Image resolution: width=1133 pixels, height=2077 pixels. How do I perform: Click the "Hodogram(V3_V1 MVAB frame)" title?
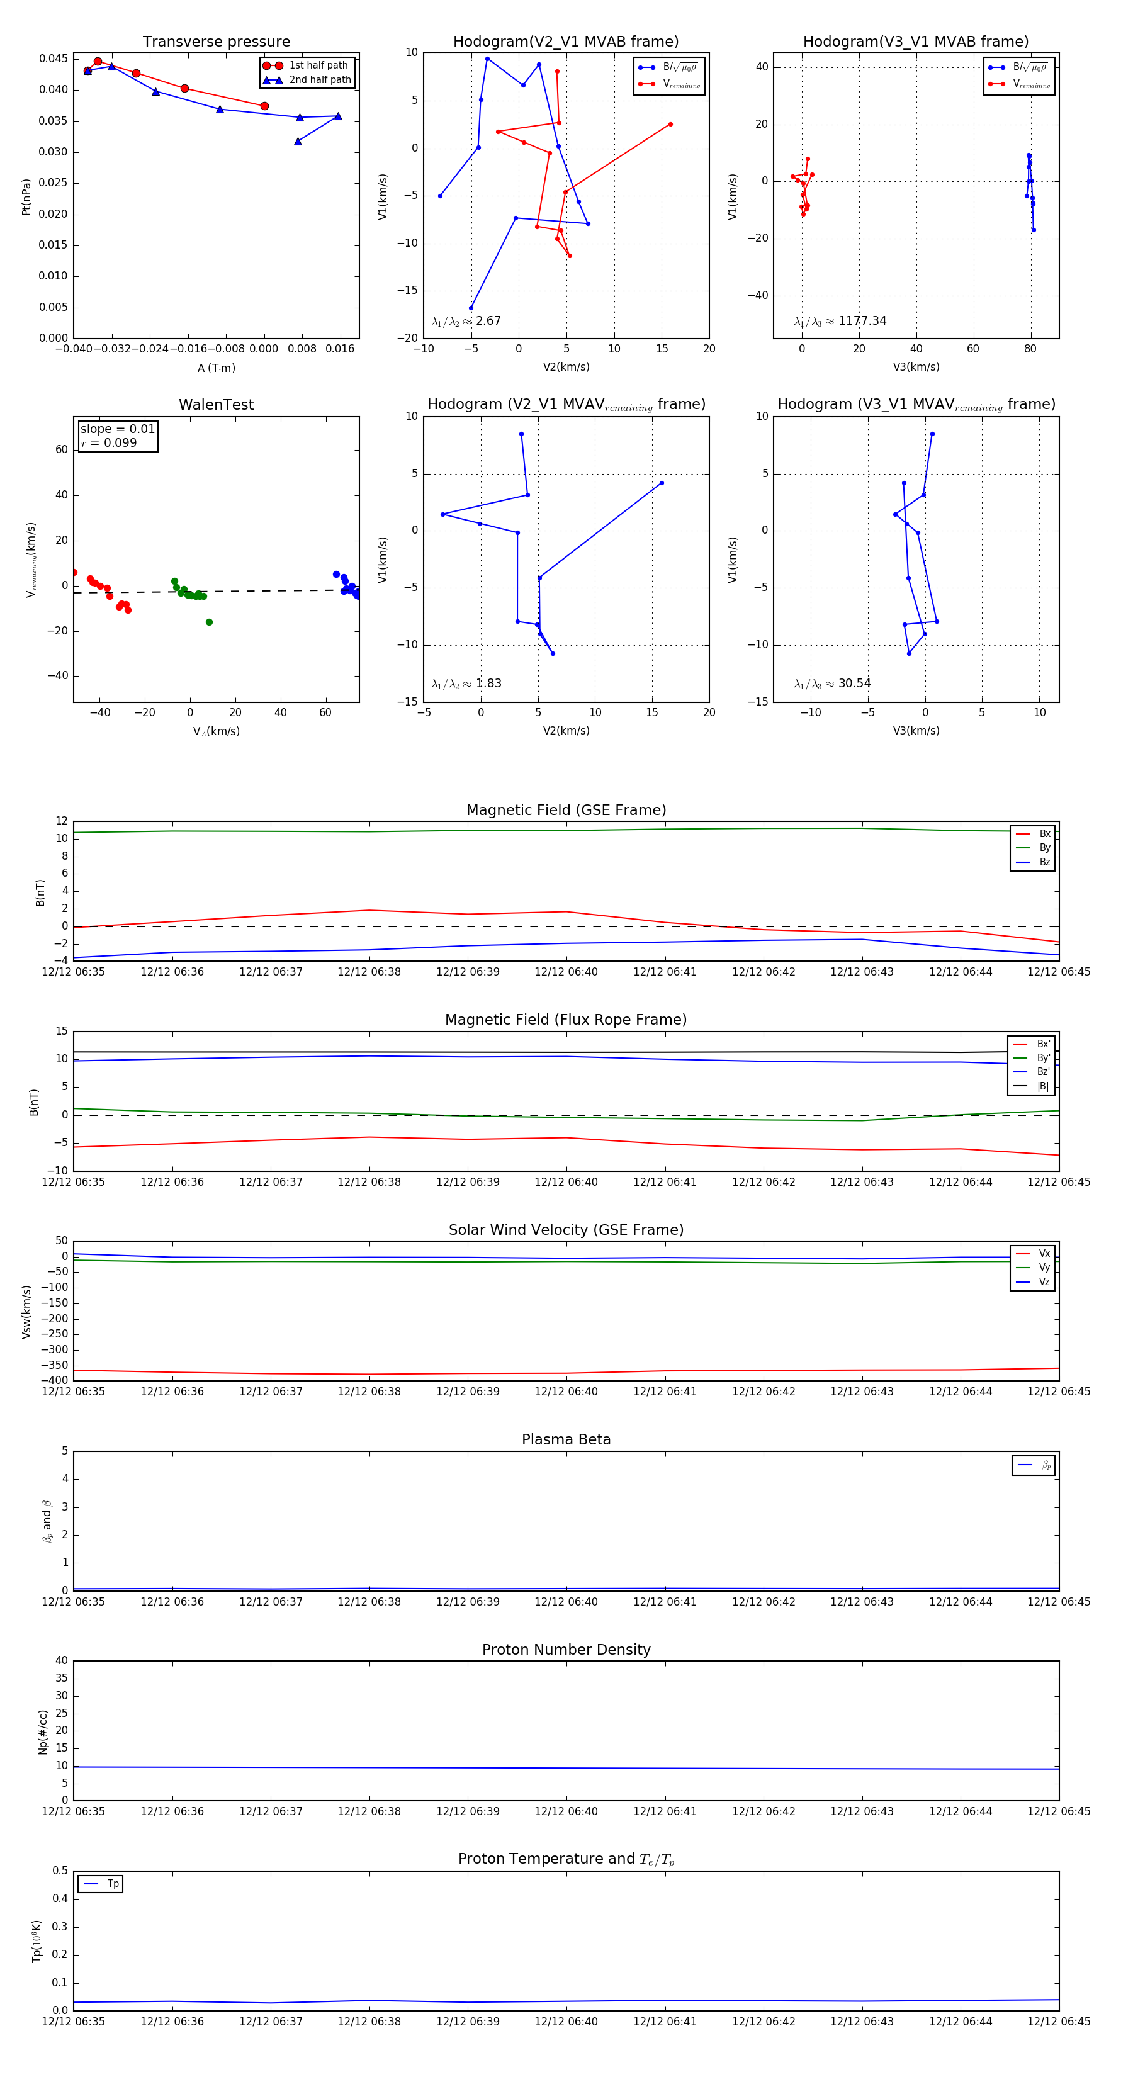[x=916, y=42]
